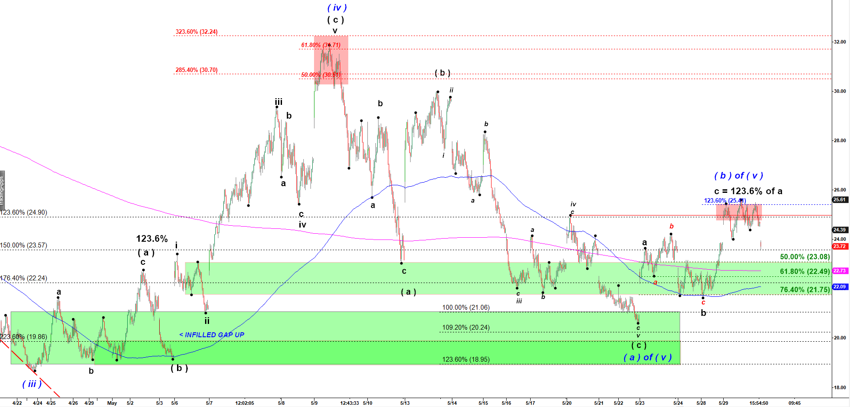Select the 5/14 date on time axis

452,403
